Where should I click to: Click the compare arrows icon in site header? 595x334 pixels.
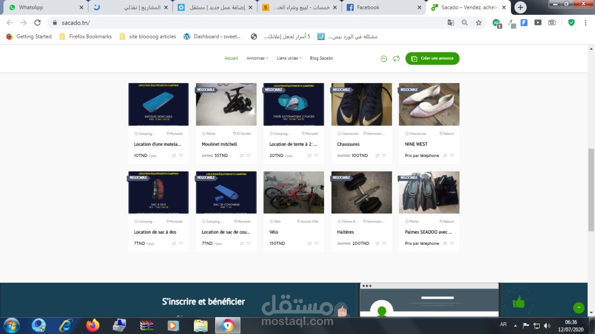pos(396,59)
